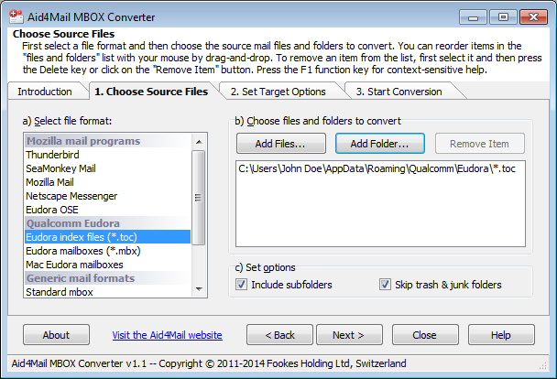Toggle Skip trash & junk folders checkbox

[385, 285]
